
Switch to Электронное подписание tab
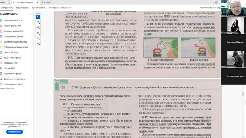point(60,8)
